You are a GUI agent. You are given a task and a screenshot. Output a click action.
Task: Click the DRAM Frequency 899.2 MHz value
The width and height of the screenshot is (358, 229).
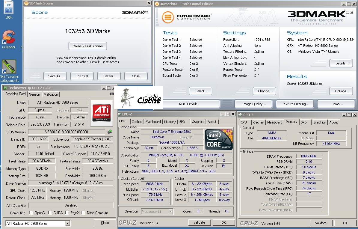309,156
